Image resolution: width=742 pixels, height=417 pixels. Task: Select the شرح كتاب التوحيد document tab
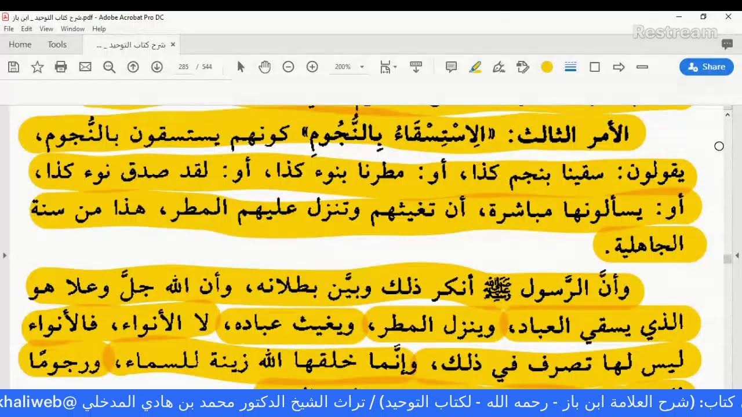[x=131, y=45]
